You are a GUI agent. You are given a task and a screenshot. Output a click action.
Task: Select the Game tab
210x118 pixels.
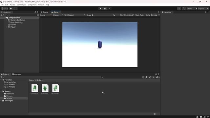pos(55,12)
